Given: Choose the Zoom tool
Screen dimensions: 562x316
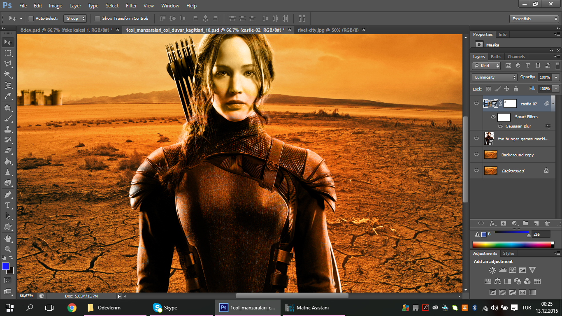Looking at the screenshot, I should pos(8,249).
